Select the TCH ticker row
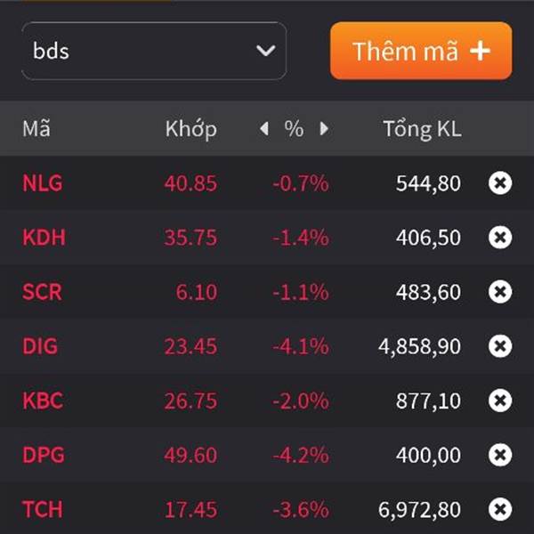The height and width of the screenshot is (534, 534). coord(267,509)
